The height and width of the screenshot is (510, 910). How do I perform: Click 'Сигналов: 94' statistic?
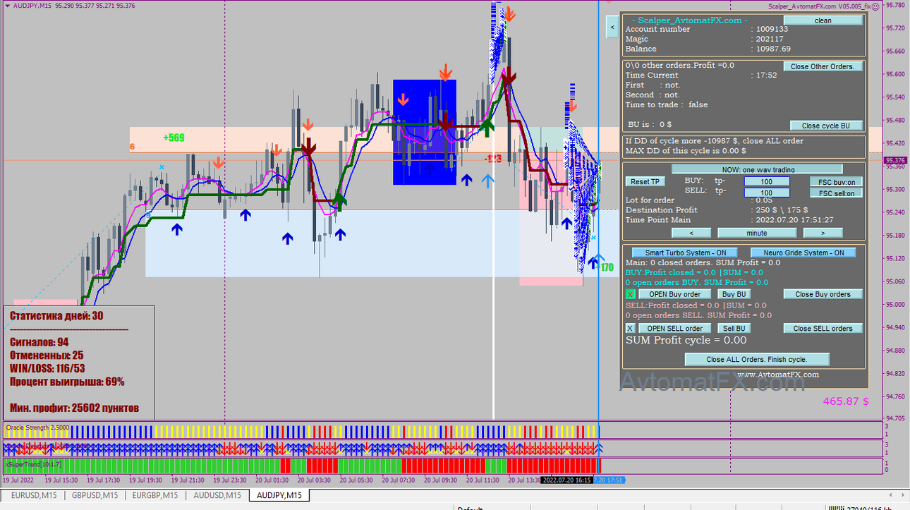pyautogui.click(x=39, y=342)
